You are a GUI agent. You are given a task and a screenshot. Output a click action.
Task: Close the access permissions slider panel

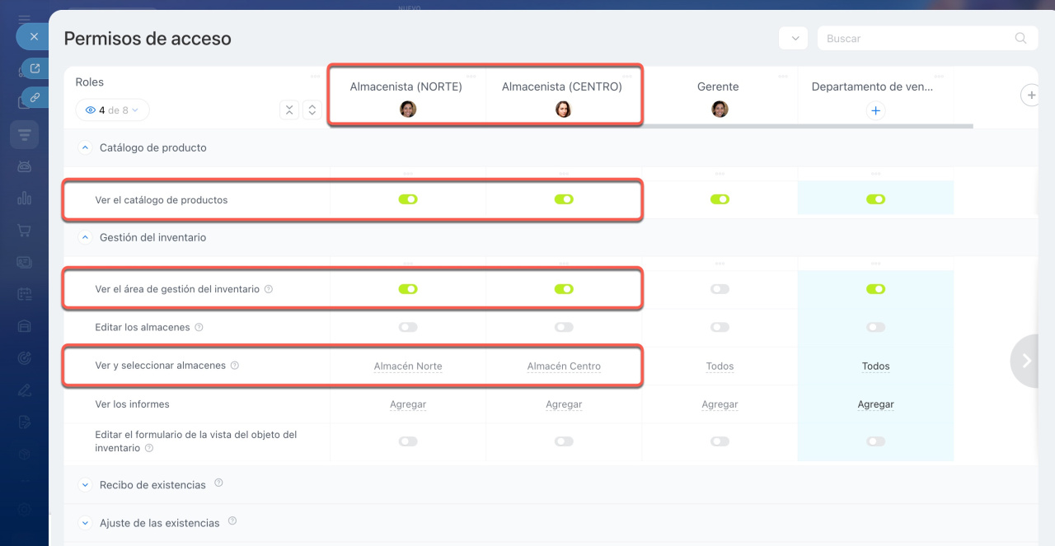click(34, 37)
